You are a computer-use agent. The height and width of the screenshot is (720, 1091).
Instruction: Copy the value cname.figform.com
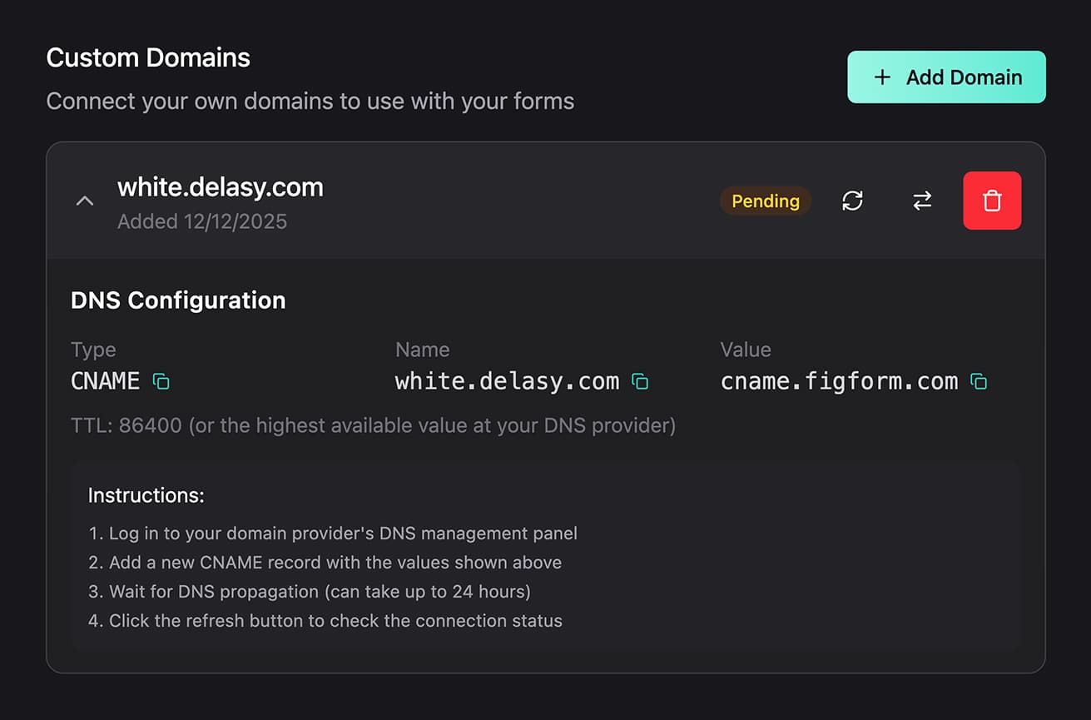tap(979, 380)
